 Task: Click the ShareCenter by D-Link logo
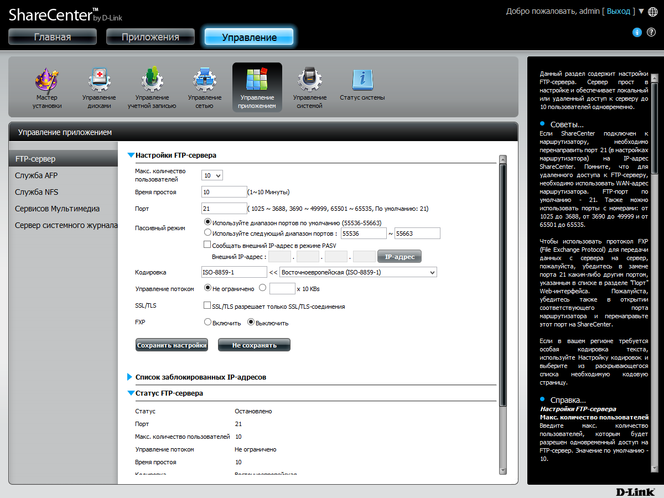[x=65, y=15]
